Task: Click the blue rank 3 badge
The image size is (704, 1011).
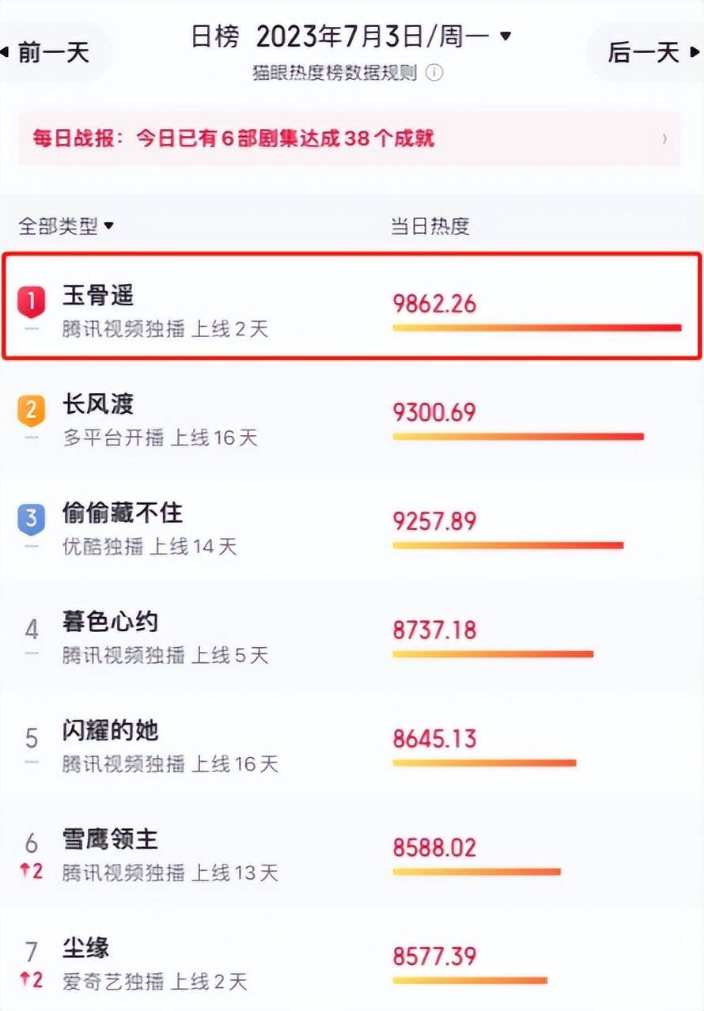Action: (31, 519)
